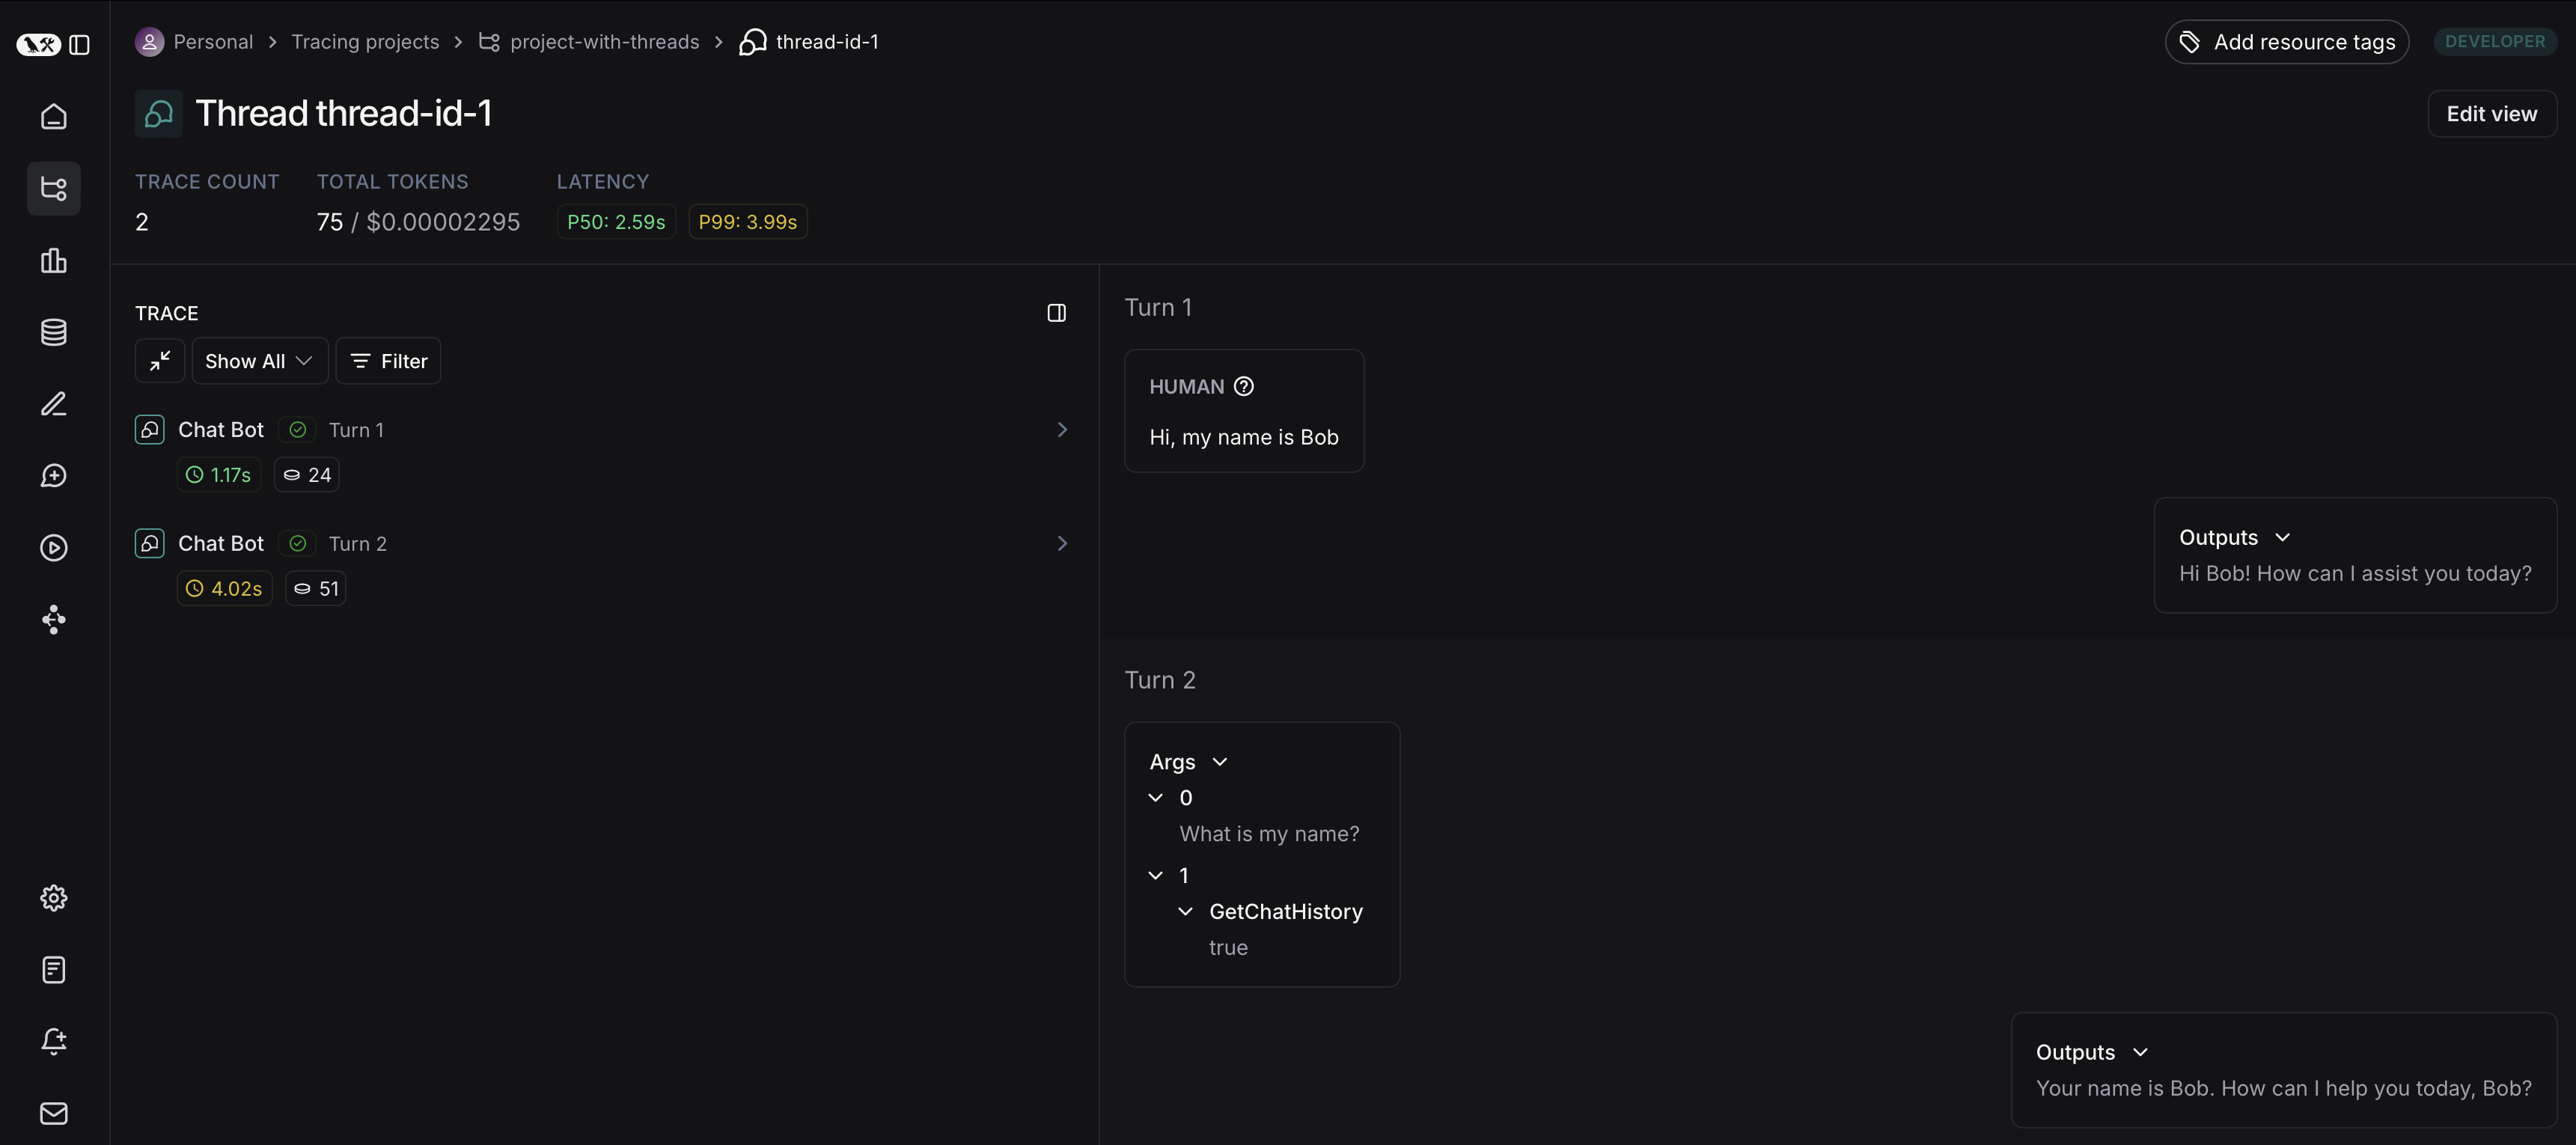2576x1145 pixels.
Task: Click the HUMAN help question-mark icon
Action: [x=1243, y=387]
